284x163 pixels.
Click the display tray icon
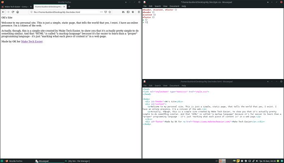[250, 161]
